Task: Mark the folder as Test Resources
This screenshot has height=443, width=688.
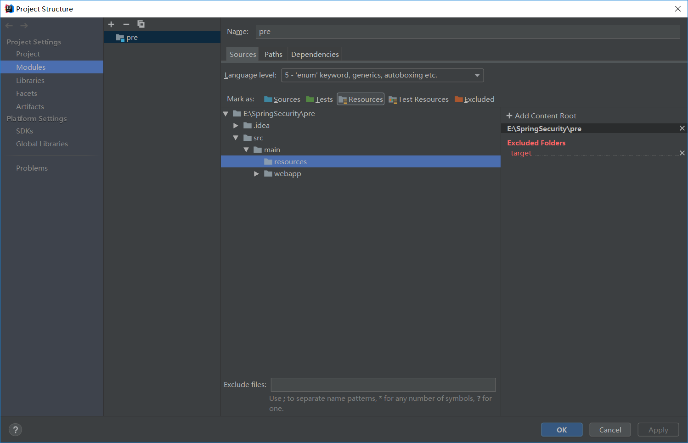Action: click(418, 99)
